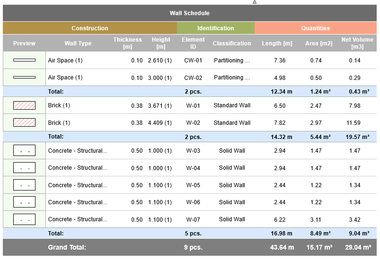The height and width of the screenshot is (260, 380).
Task: Click the Element ID cell W-04
Action: [193, 168]
